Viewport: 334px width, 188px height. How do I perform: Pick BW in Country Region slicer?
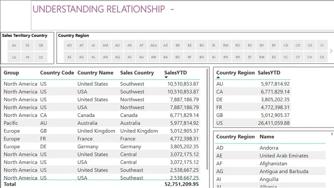point(262,57)
